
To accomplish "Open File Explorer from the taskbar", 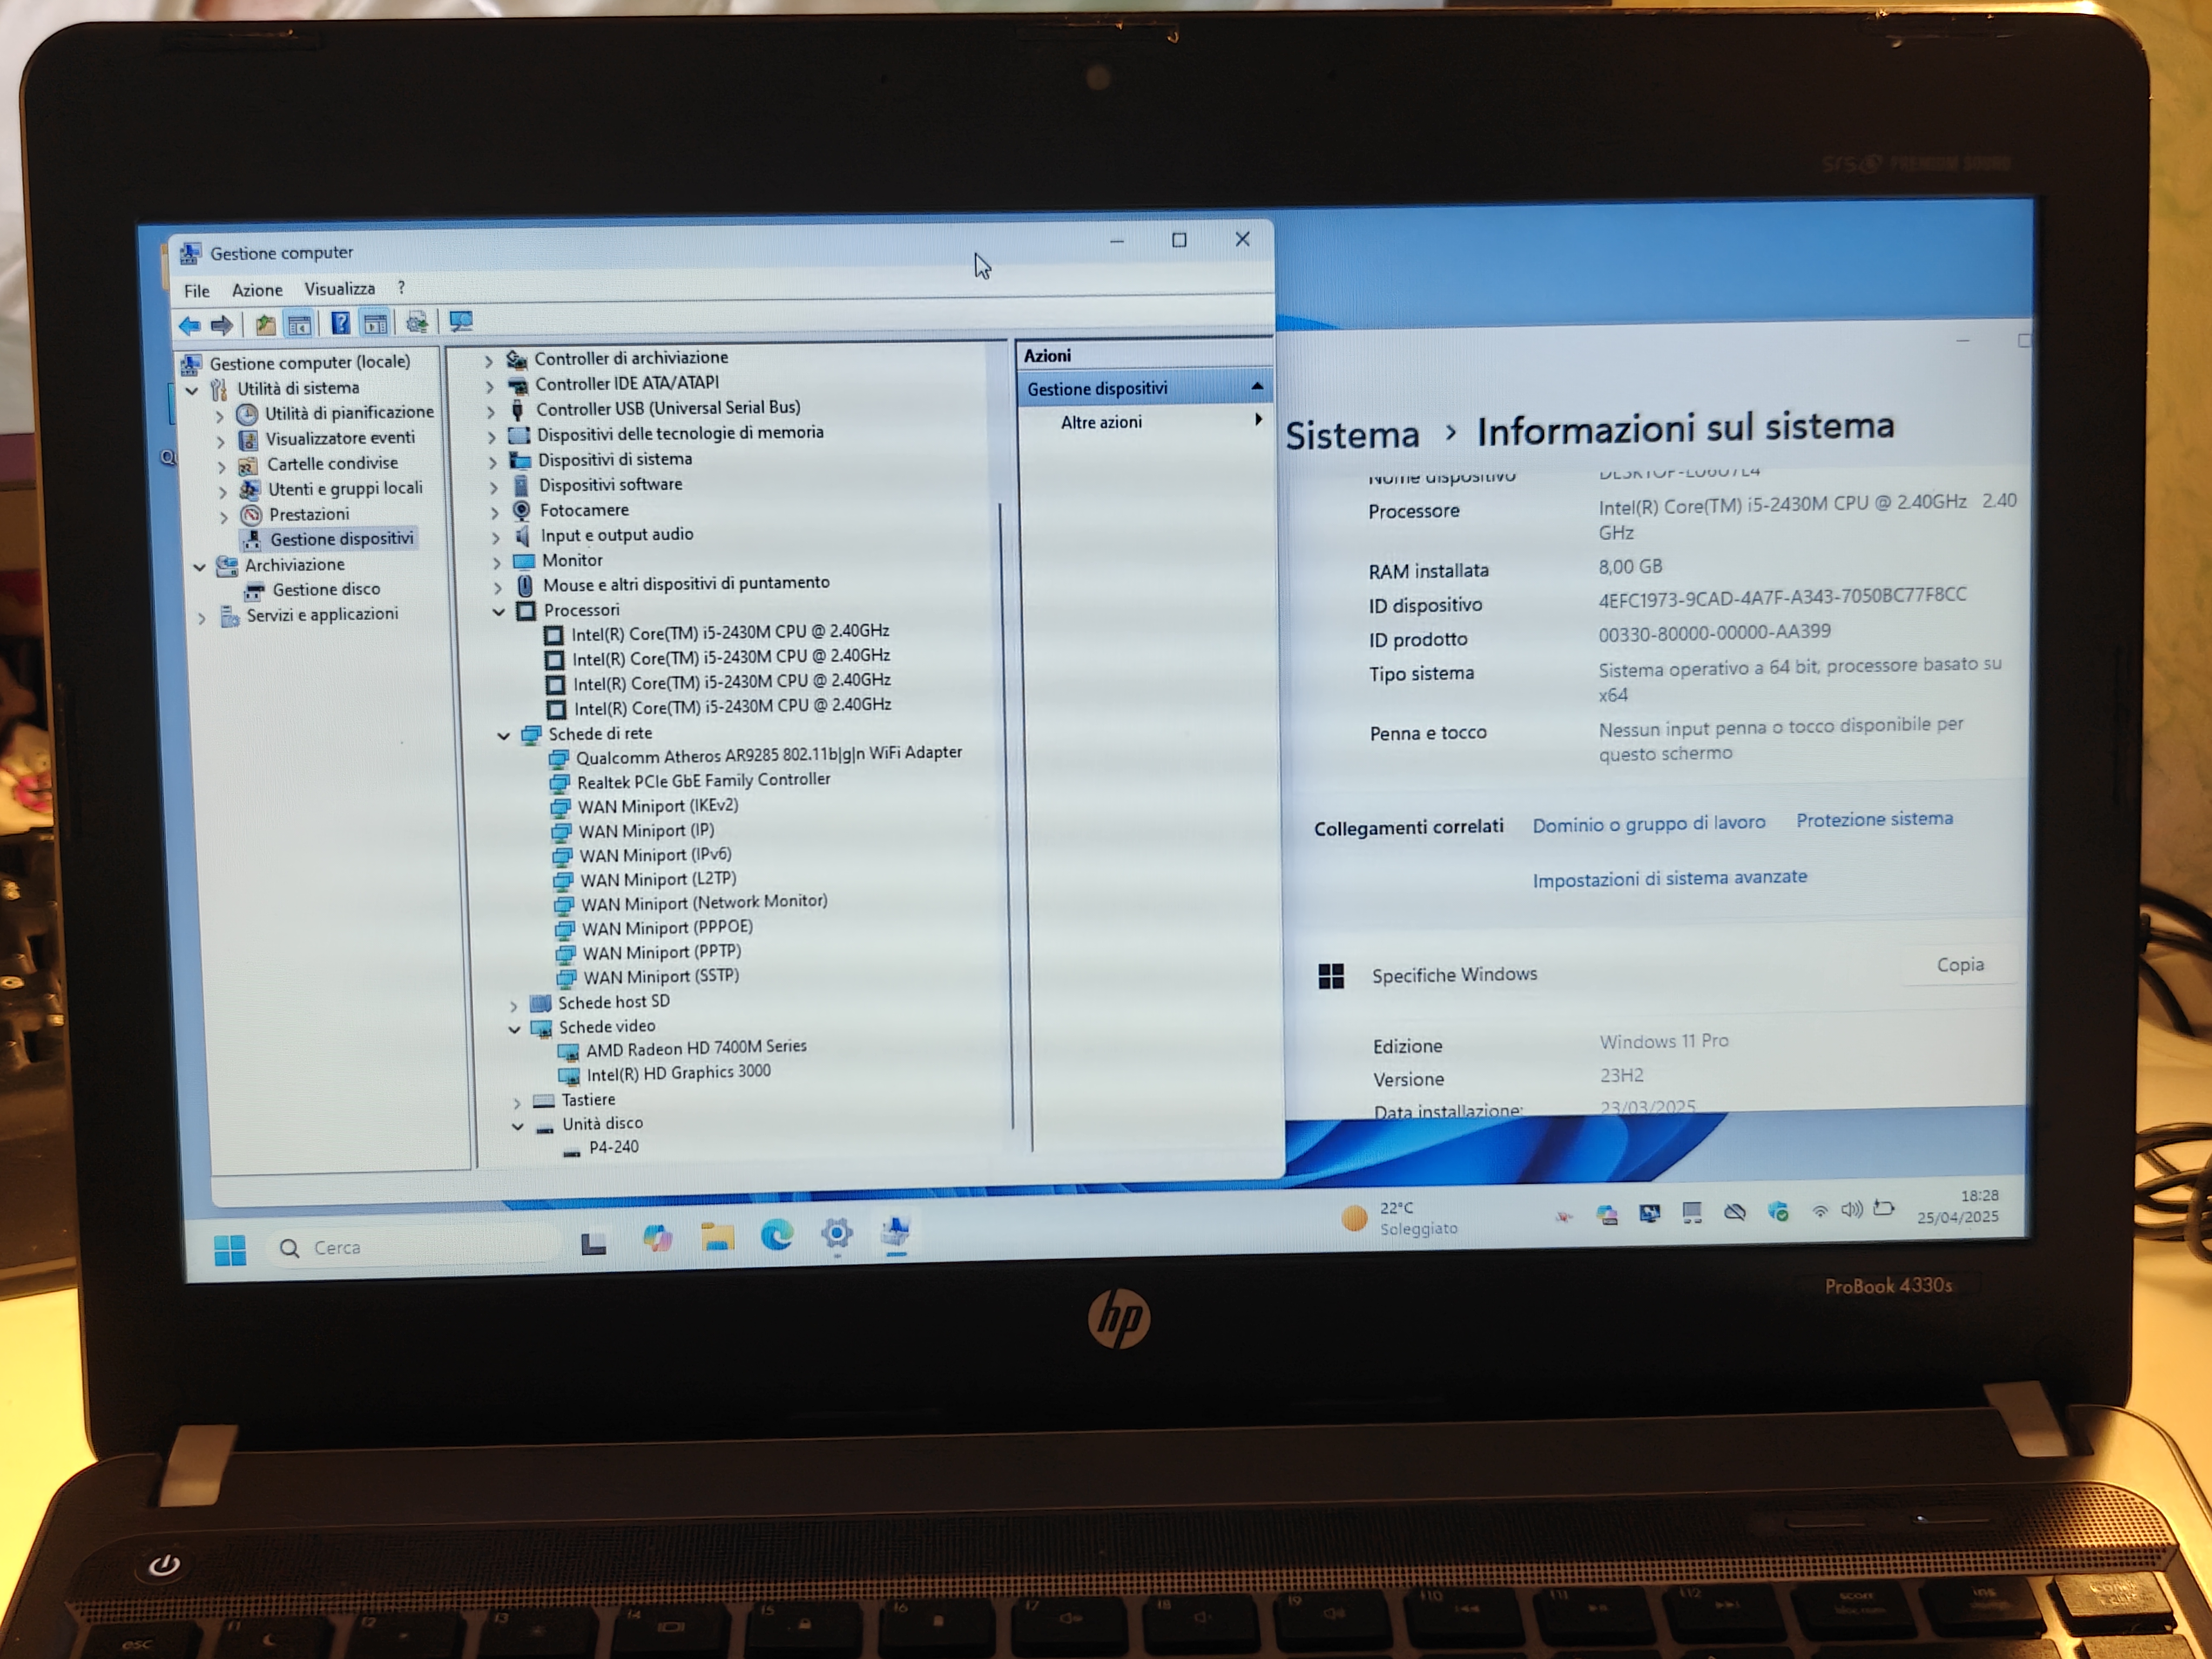I will [717, 1238].
